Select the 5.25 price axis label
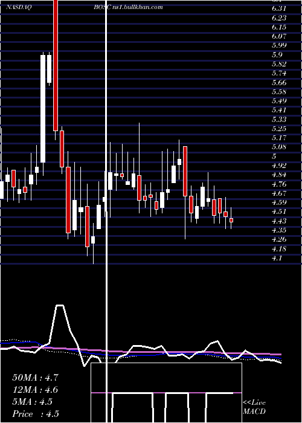This screenshot has width=302, height=423. [x=279, y=128]
